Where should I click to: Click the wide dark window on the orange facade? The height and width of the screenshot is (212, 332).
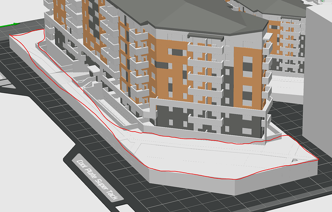click(x=177, y=52)
